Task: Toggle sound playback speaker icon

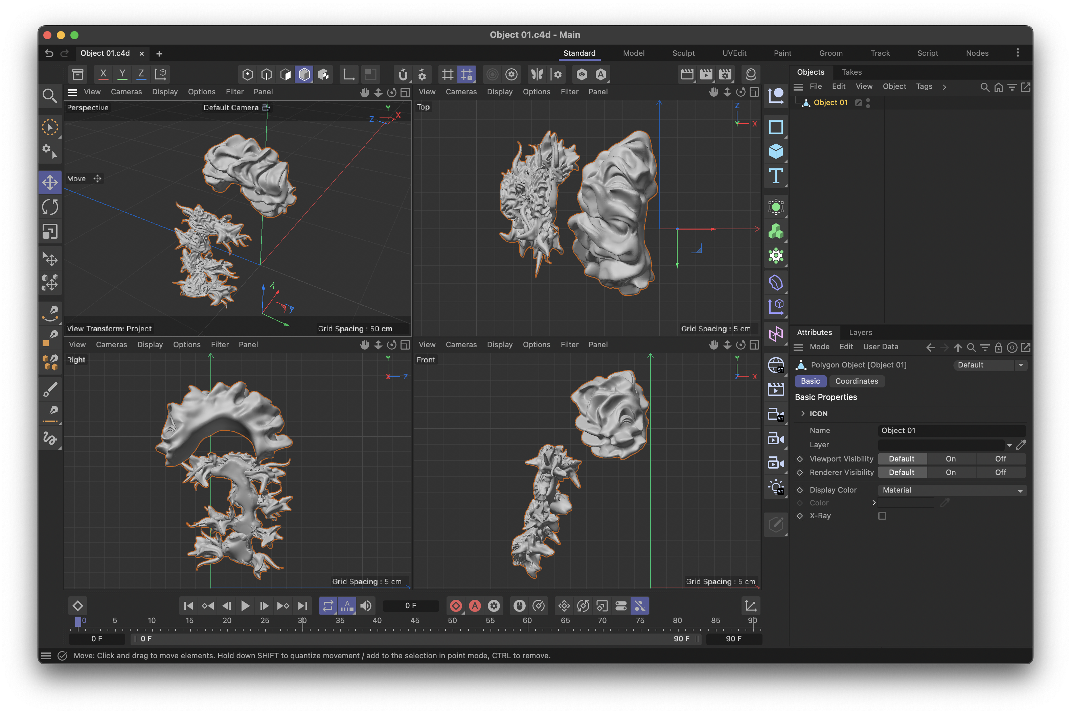Action: (x=366, y=605)
